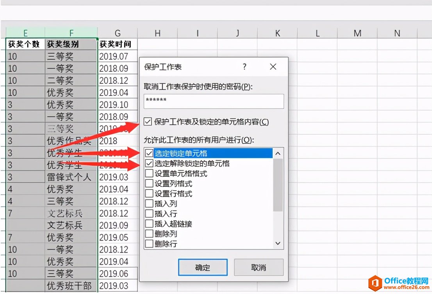Toggle 选定锁定单元格 checkbox
Screen dimensions: 432x294
149,153
